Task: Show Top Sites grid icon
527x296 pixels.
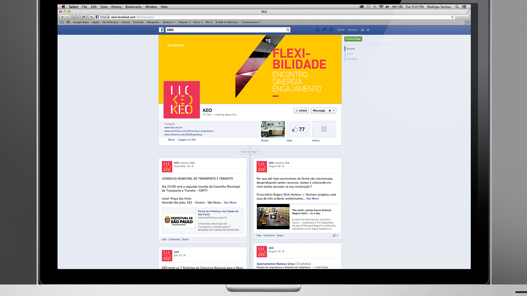Action: (68, 22)
